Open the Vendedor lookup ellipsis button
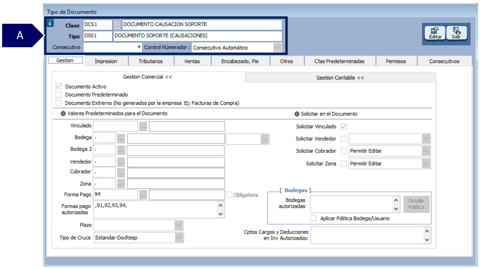The image size is (480, 269). pyautogui.click(x=121, y=162)
